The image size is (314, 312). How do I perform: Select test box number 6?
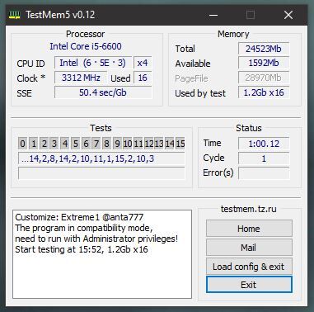pos(86,144)
